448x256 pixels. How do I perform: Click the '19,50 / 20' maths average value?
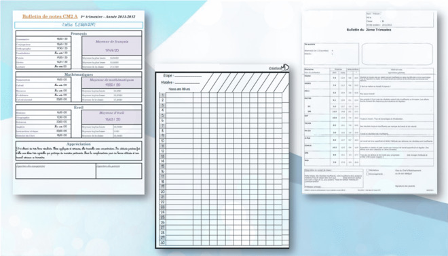coord(113,85)
